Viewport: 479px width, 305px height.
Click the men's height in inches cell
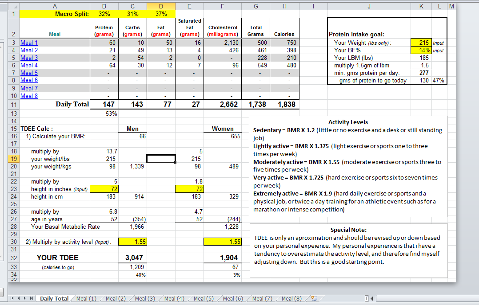pos(104,189)
